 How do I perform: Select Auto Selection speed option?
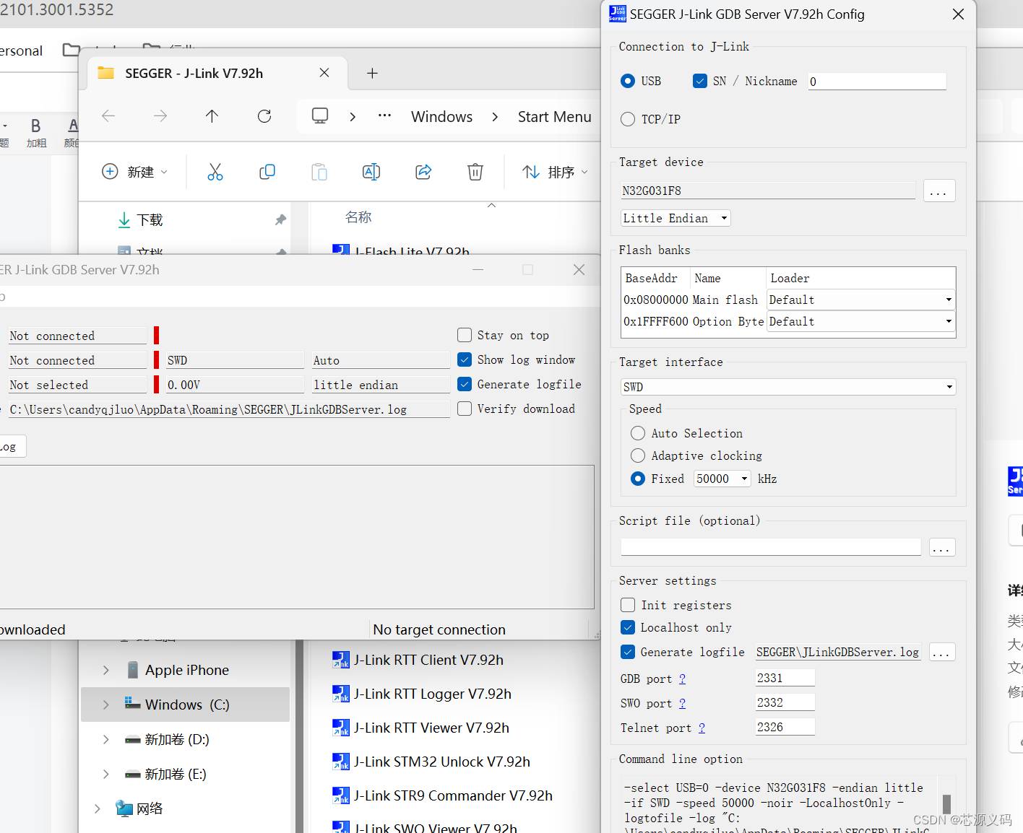click(638, 433)
